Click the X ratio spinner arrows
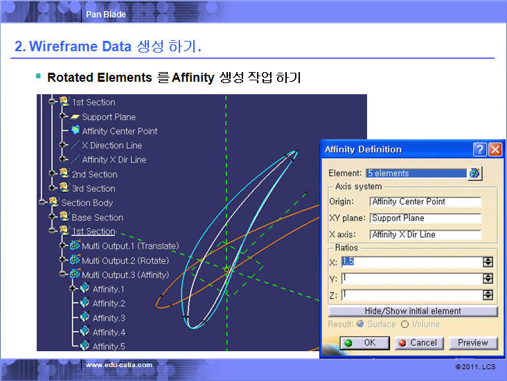Image resolution: width=507 pixels, height=381 pixels. click(488, 262)
